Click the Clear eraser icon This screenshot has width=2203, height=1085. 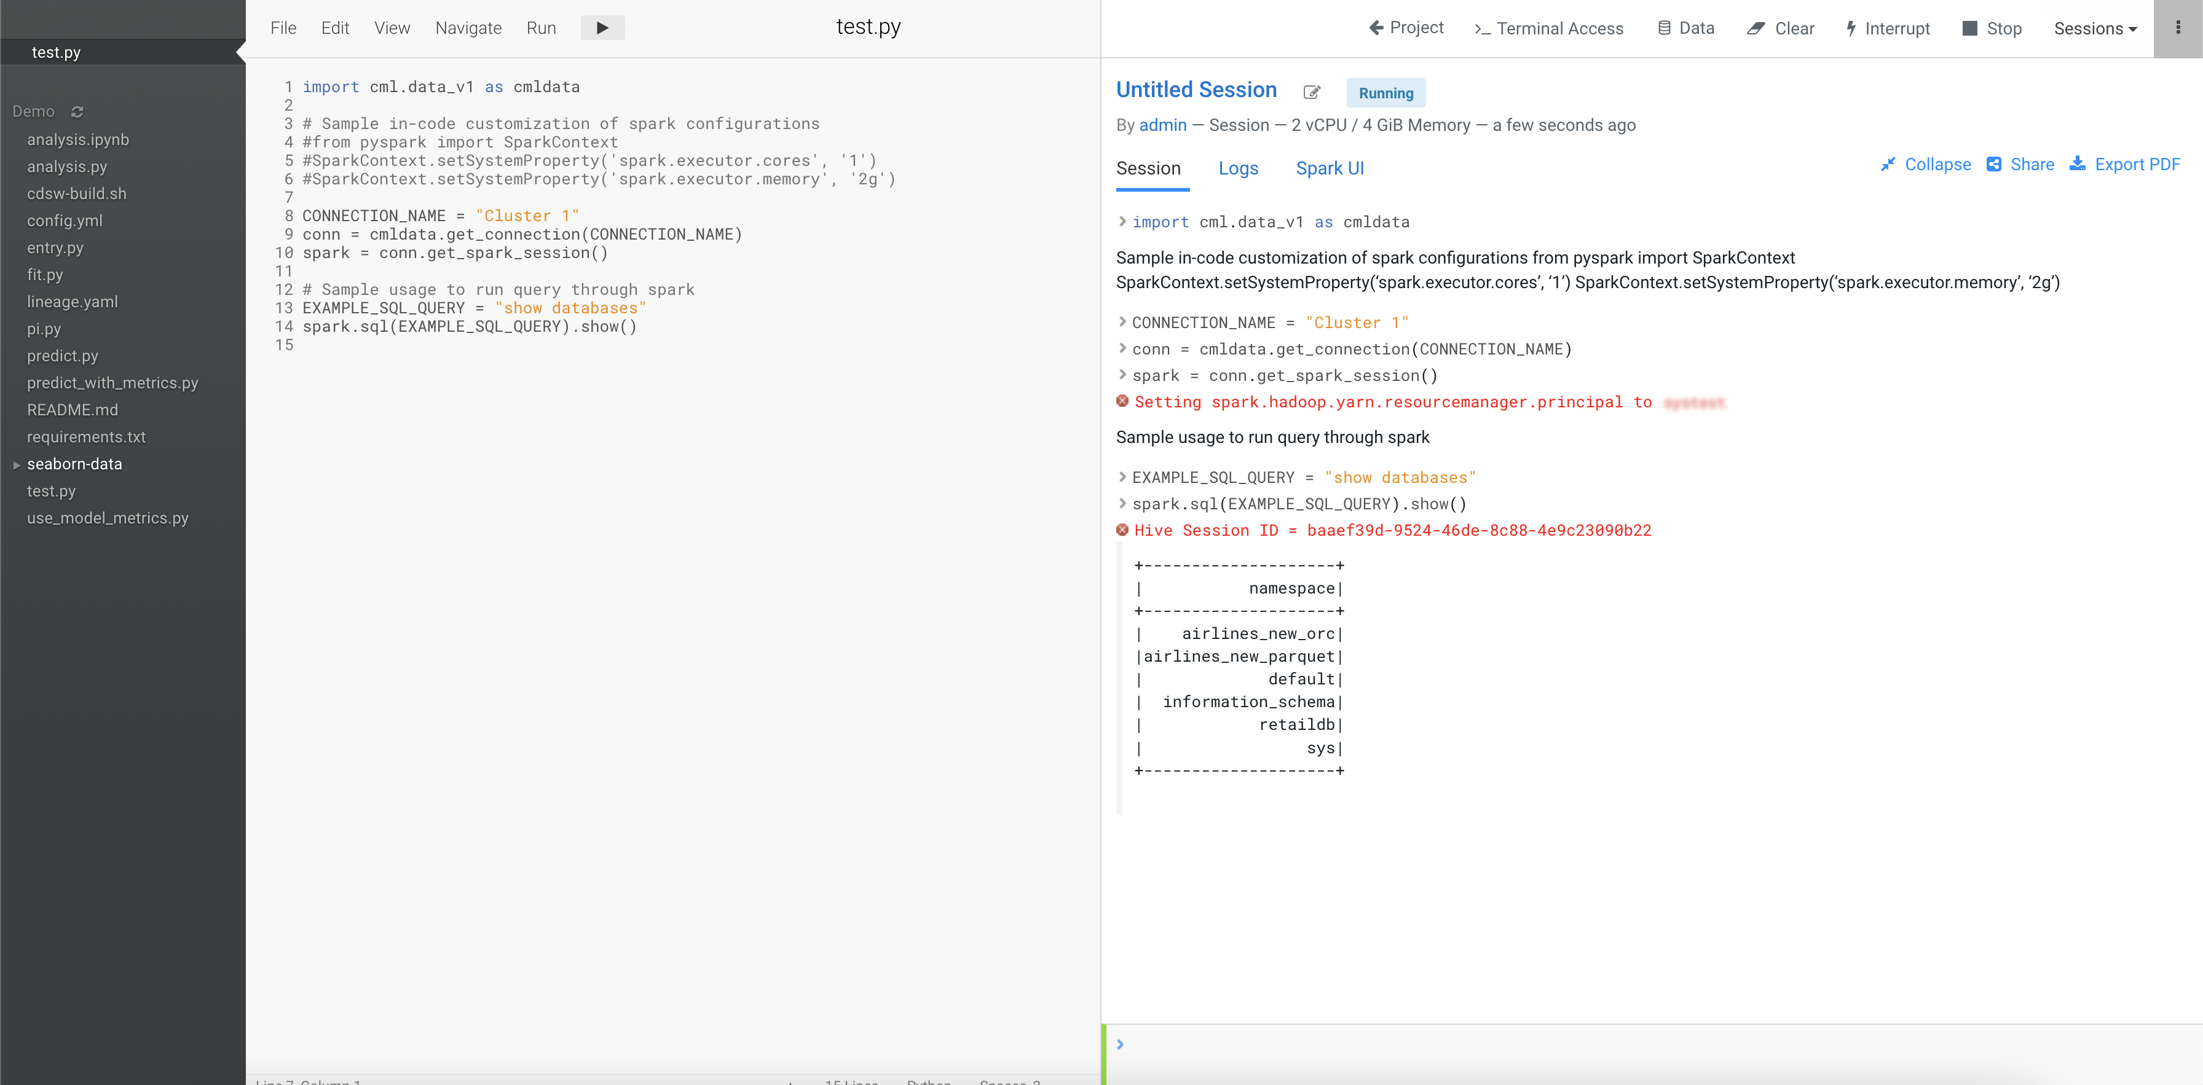point(1756,28)
